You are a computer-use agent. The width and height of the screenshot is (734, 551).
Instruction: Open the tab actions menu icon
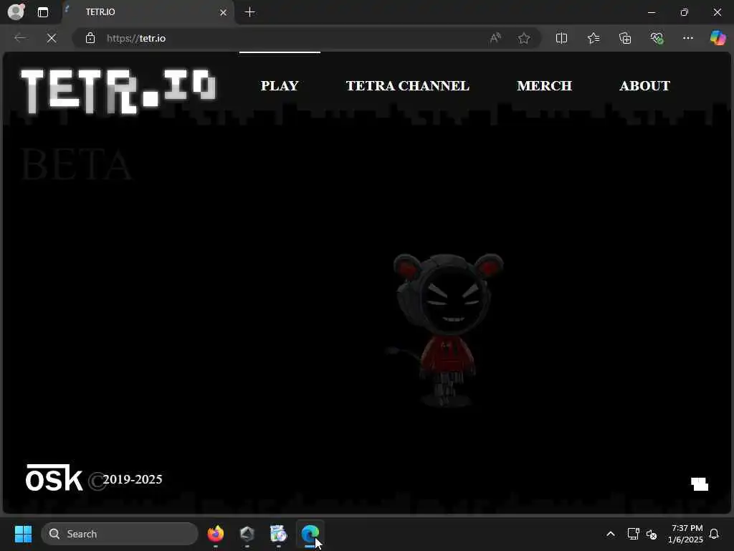(42, 12)
